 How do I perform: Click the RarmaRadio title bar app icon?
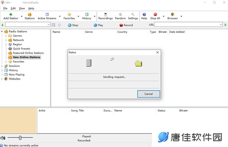click(x=3, y=3)
